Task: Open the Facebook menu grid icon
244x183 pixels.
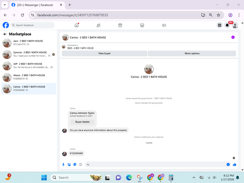Action: (220, 25)
